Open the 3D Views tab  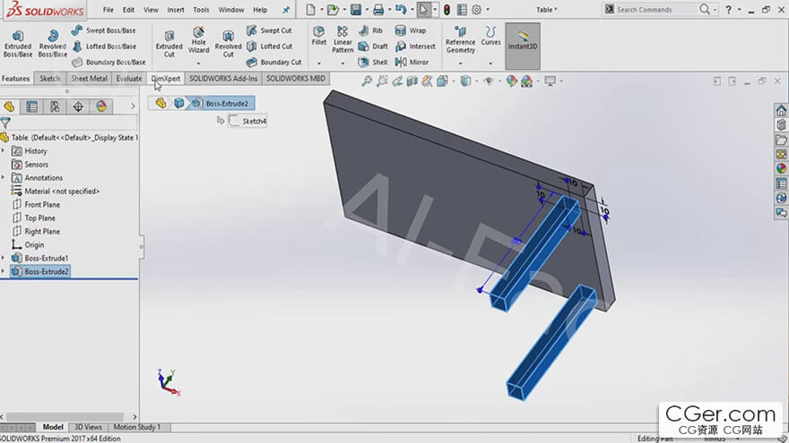pos(88,427)
